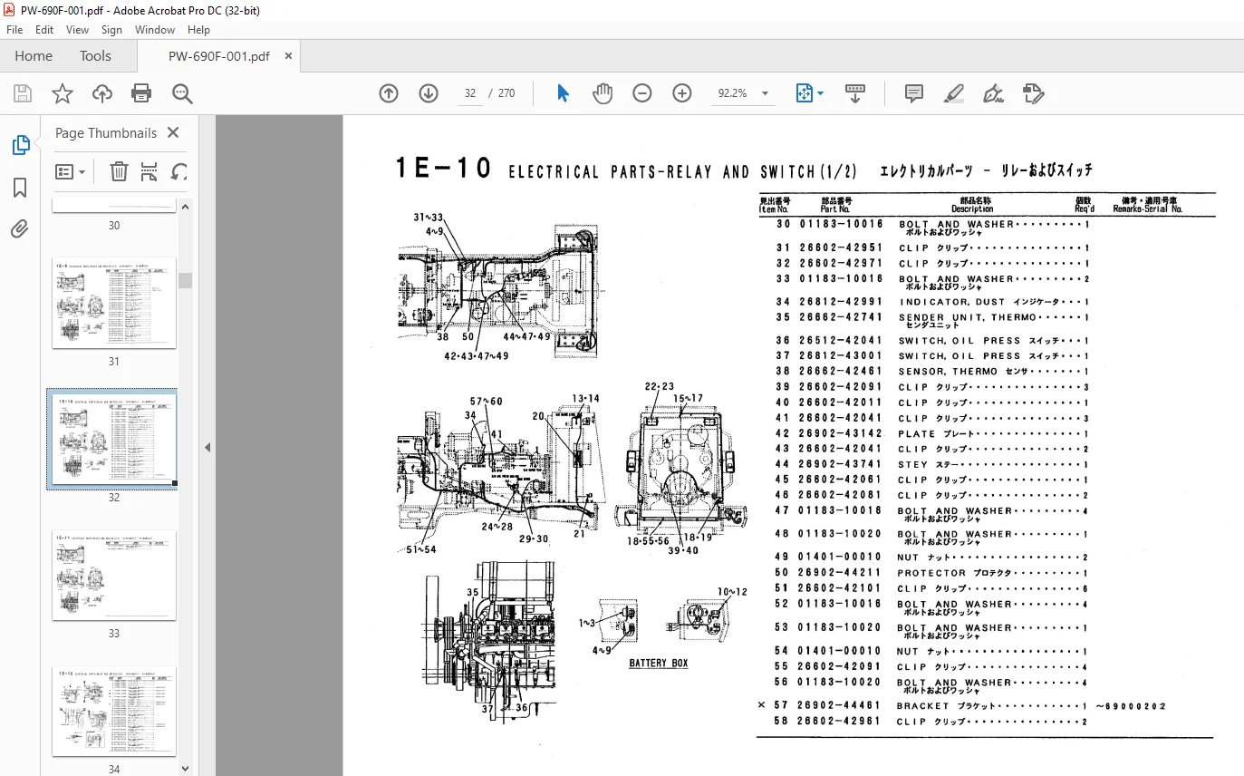Select the PW-690F-001.pdf document tab
The height and width of the screenshot is (776, 1244).
(x=218, y=55)
